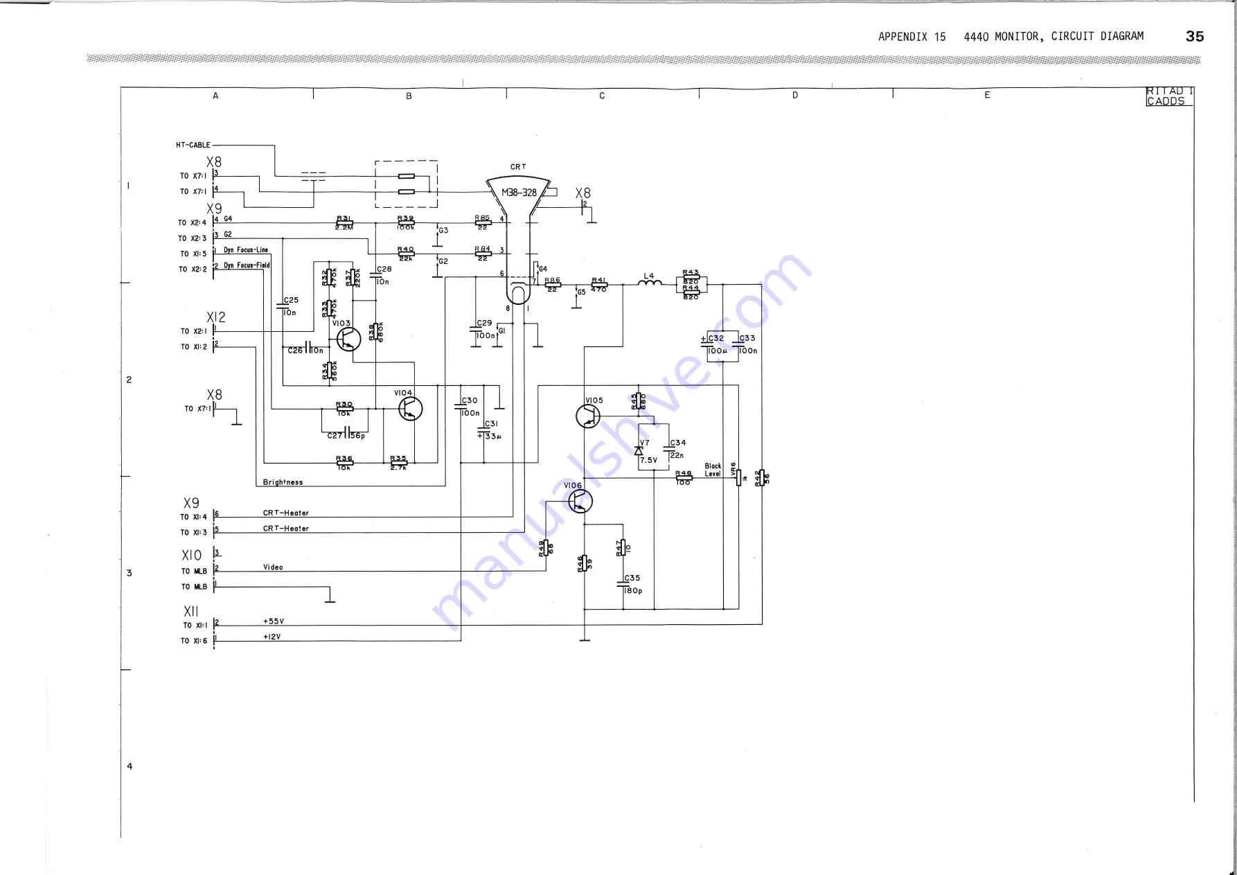Click resistor R36 10k symbol

coord(344,462)
